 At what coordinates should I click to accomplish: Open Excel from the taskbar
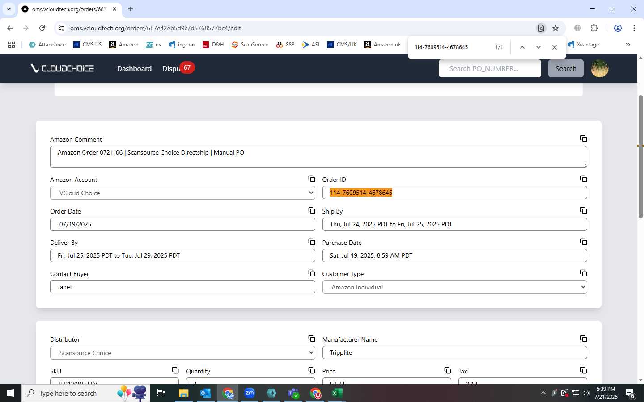337,393
